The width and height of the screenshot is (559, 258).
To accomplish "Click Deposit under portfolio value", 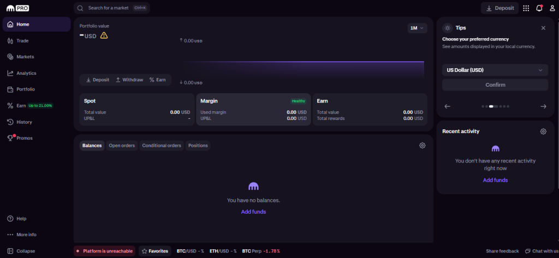I will tap(98, 80).
